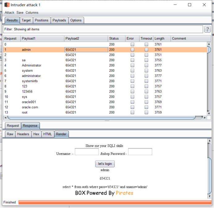Screen dimensions: 214x208
Task: Select the oracle001 payload row
Action: [105, 102]
